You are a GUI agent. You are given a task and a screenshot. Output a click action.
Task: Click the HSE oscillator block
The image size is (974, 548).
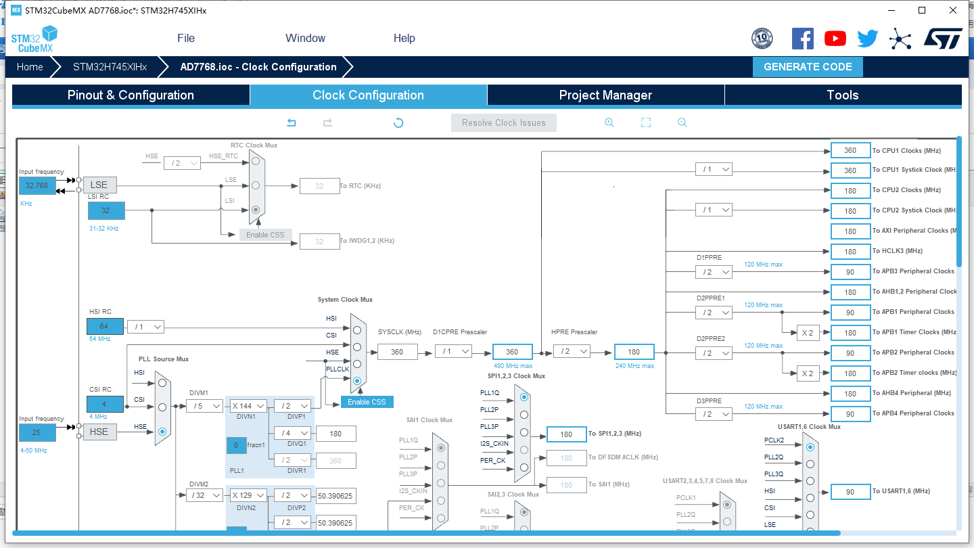[x=99, y=432]
